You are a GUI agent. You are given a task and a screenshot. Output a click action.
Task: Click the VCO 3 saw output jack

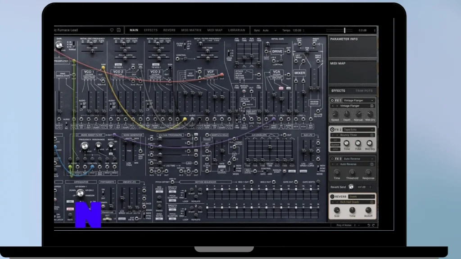coord(170,68)
